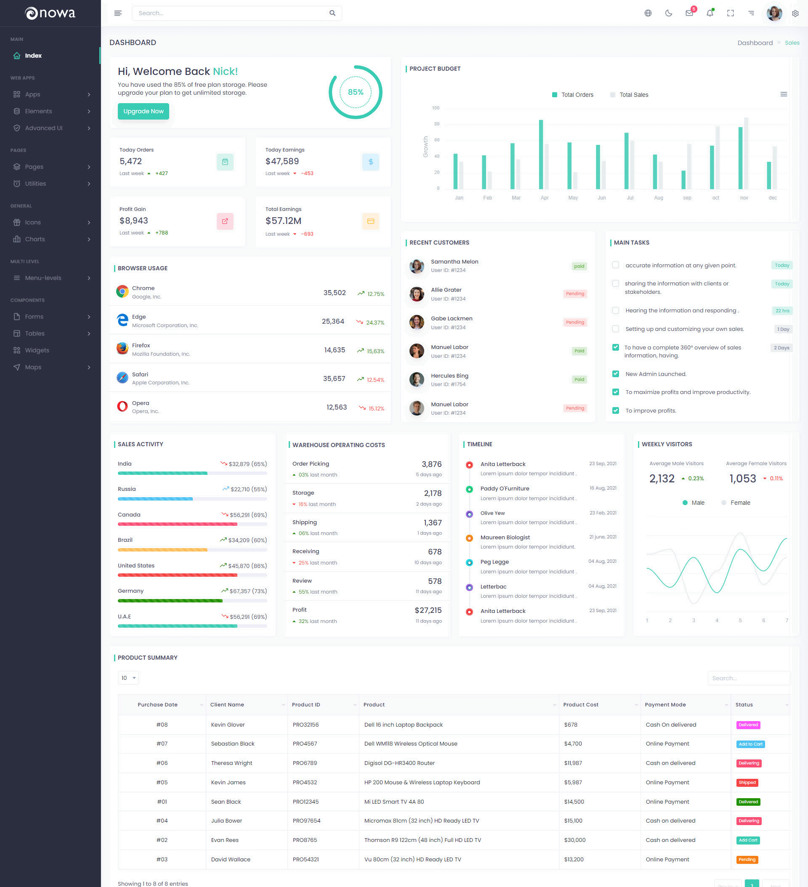Focus the Product Summary search field
The width and height of the screenshot is (808, 887).
(x=749, y=678)
